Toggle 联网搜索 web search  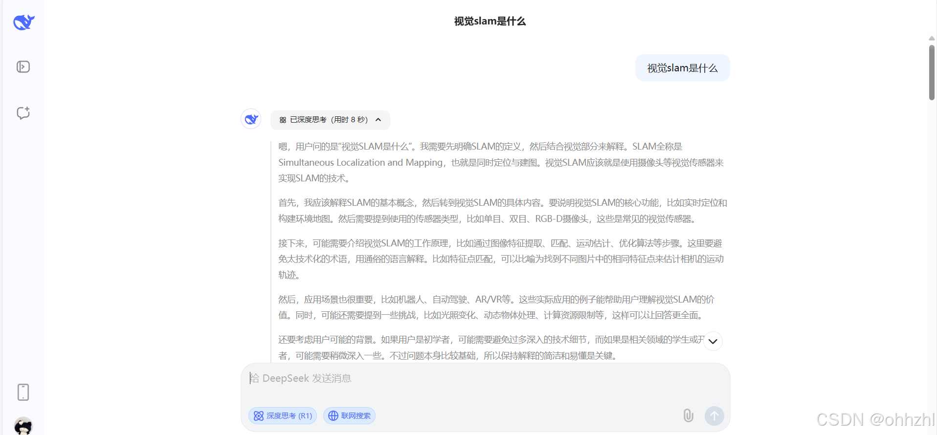point(349,416)
